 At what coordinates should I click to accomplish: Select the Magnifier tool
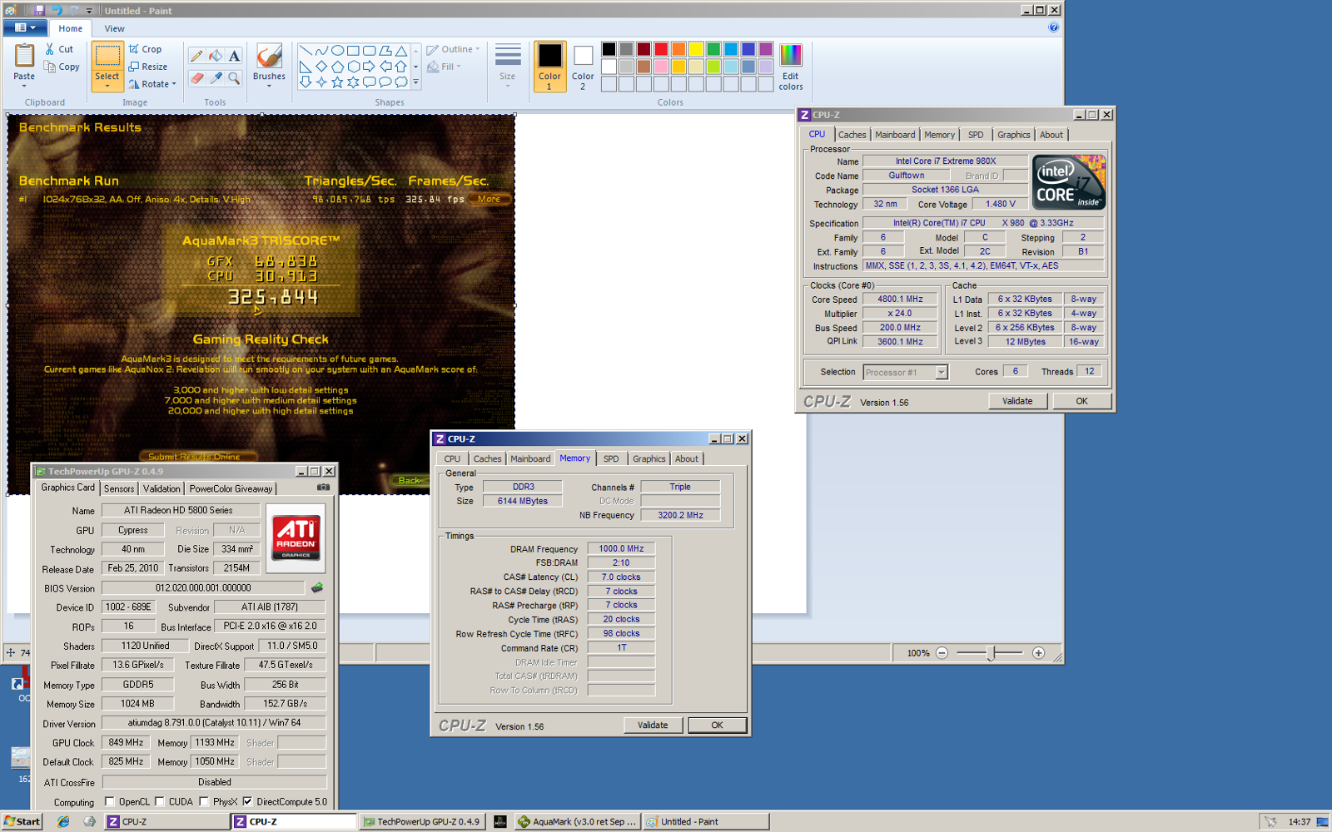point(234,78)
